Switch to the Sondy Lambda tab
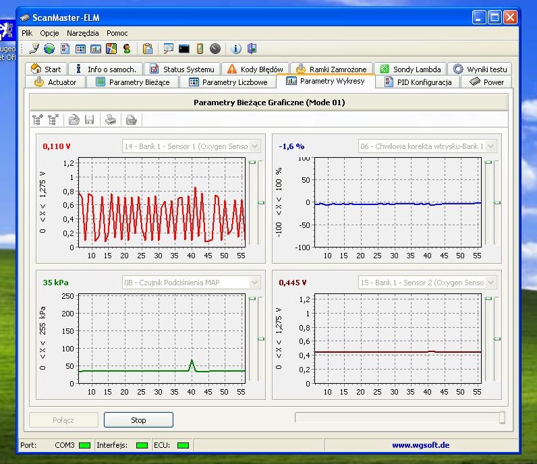Screen dimensions: 537x464 point(410,69)
